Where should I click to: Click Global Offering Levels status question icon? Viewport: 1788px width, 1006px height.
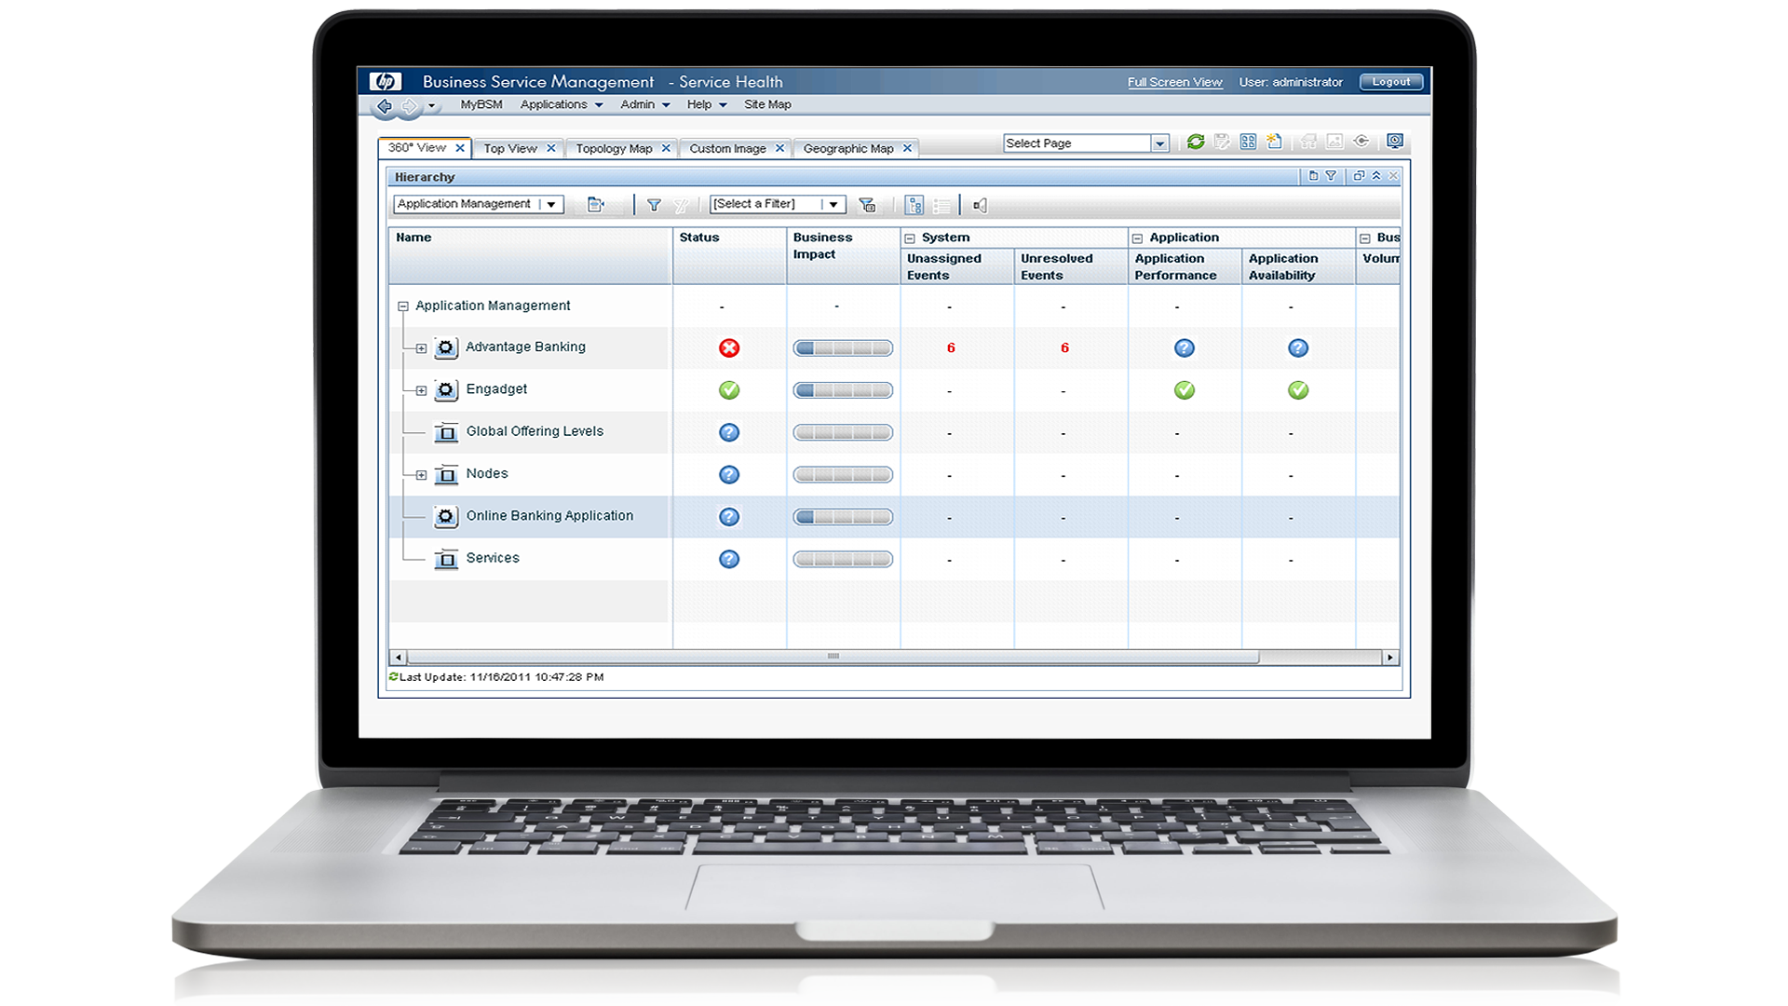(729, 432)
